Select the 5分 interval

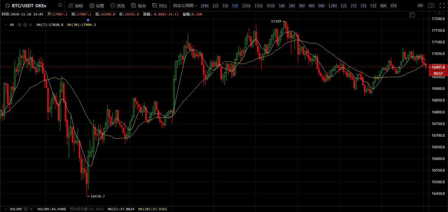235,6
